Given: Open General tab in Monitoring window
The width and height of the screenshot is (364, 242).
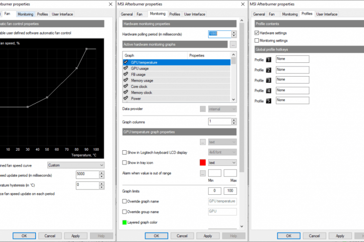Looking at the screenshot, I should (127, 14).
